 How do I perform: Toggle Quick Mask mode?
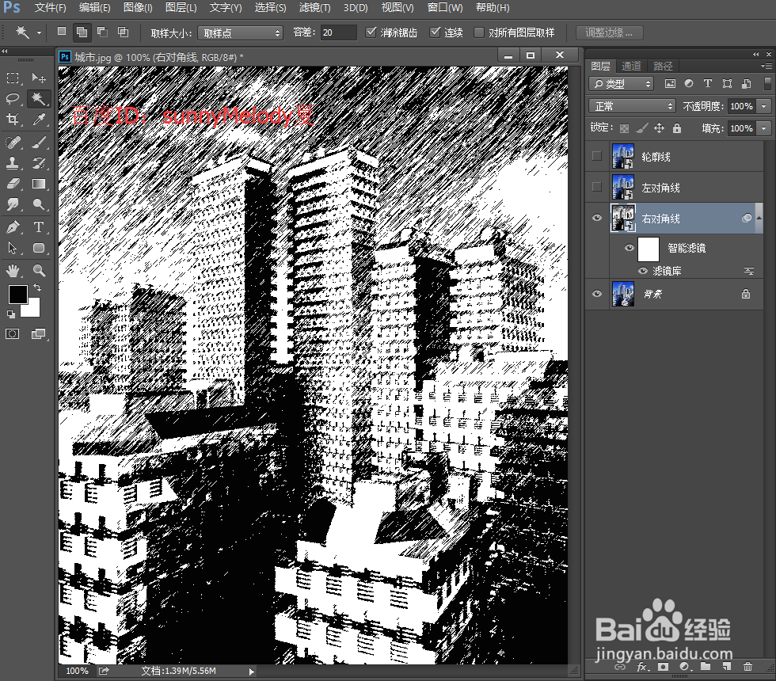13,334
